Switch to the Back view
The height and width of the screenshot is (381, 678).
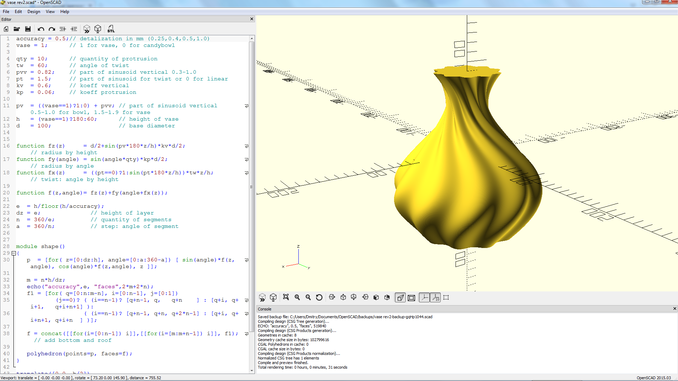387,297
